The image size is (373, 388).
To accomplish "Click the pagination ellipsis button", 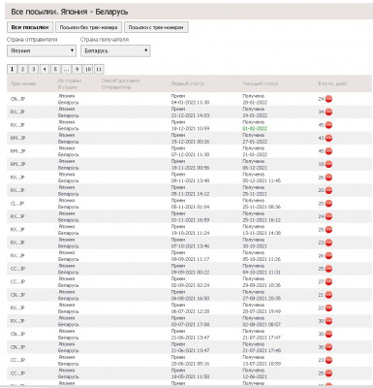I will (66, 69).
